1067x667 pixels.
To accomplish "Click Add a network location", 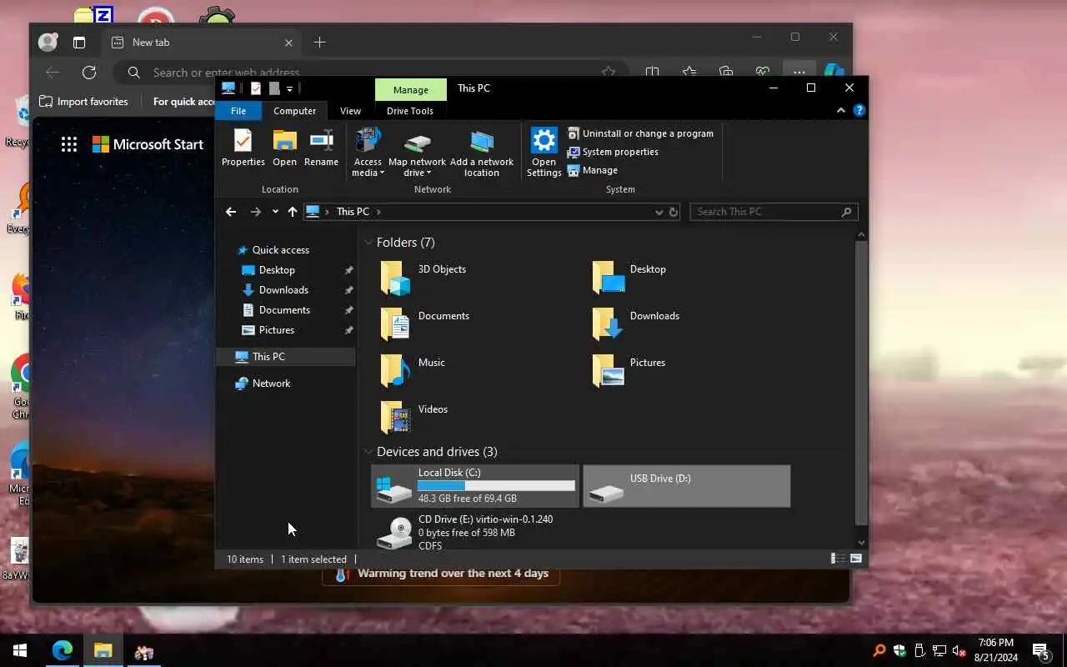I will [482, 153].
